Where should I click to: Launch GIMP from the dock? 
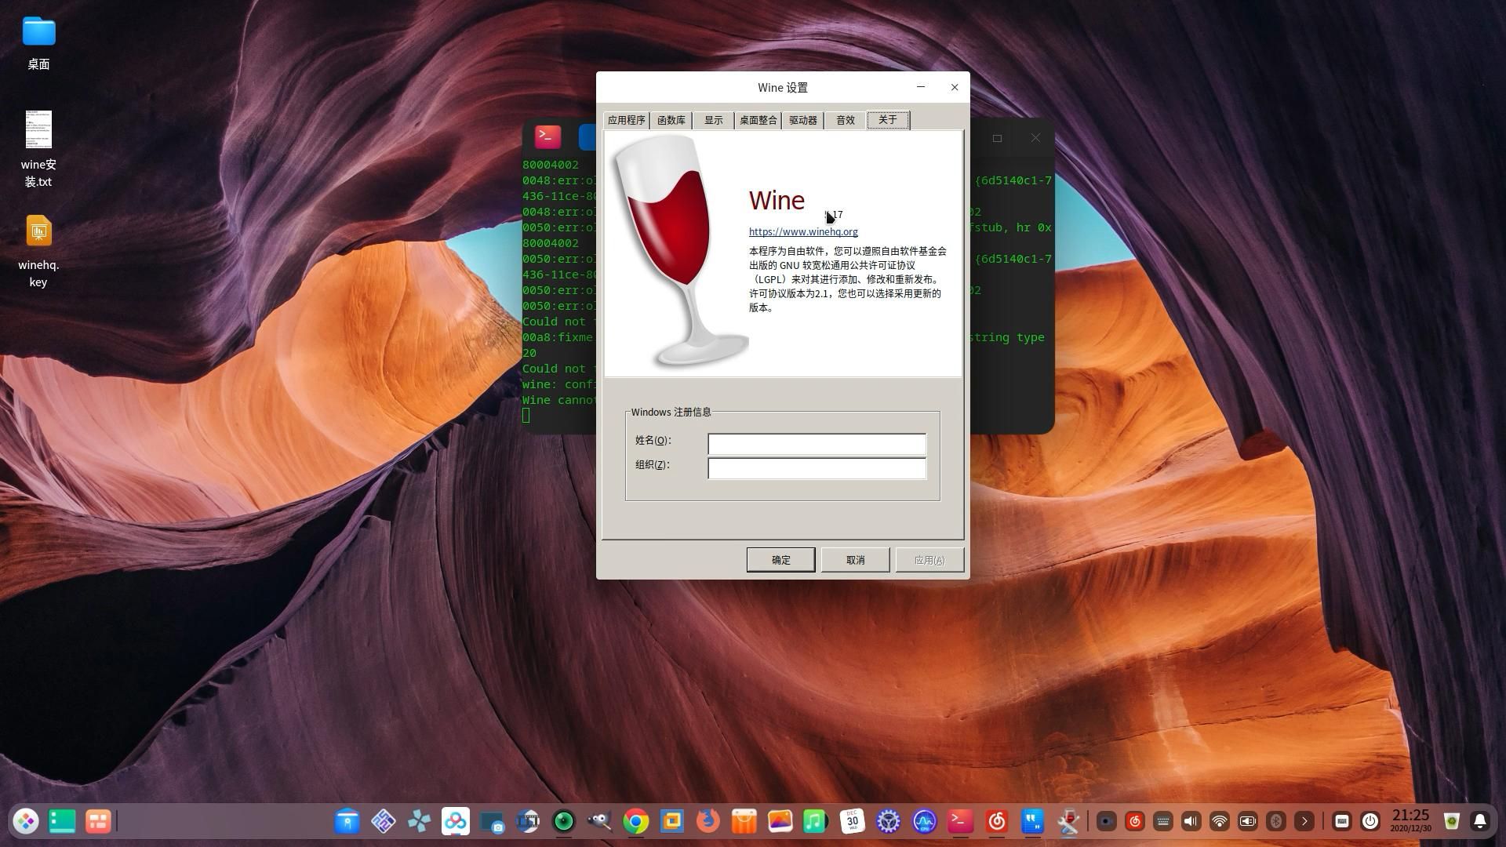[598, 821]
